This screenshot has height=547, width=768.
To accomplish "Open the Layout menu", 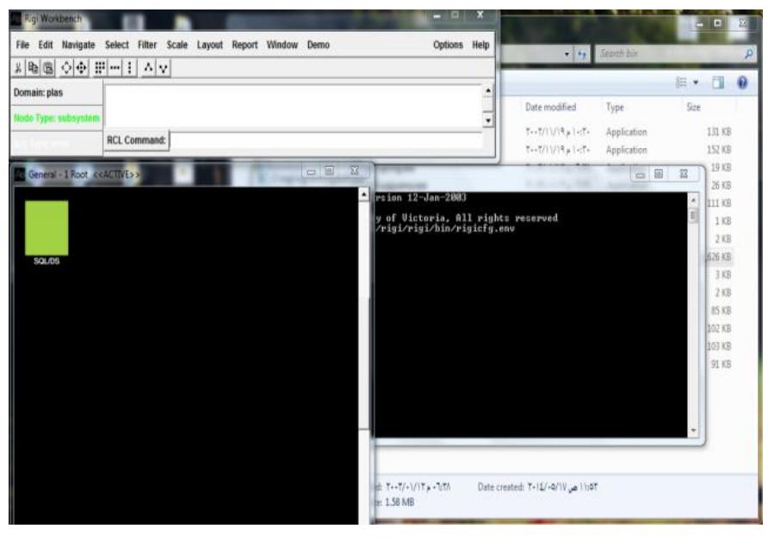I will pyautogui.click(x=207, y=43).
